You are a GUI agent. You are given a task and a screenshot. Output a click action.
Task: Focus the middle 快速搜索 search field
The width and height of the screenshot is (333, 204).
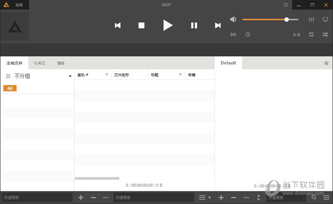click(154, 198)
